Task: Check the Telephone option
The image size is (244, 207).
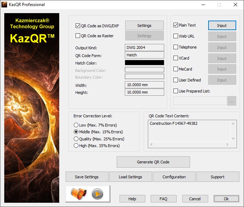Action: [176, 47]
